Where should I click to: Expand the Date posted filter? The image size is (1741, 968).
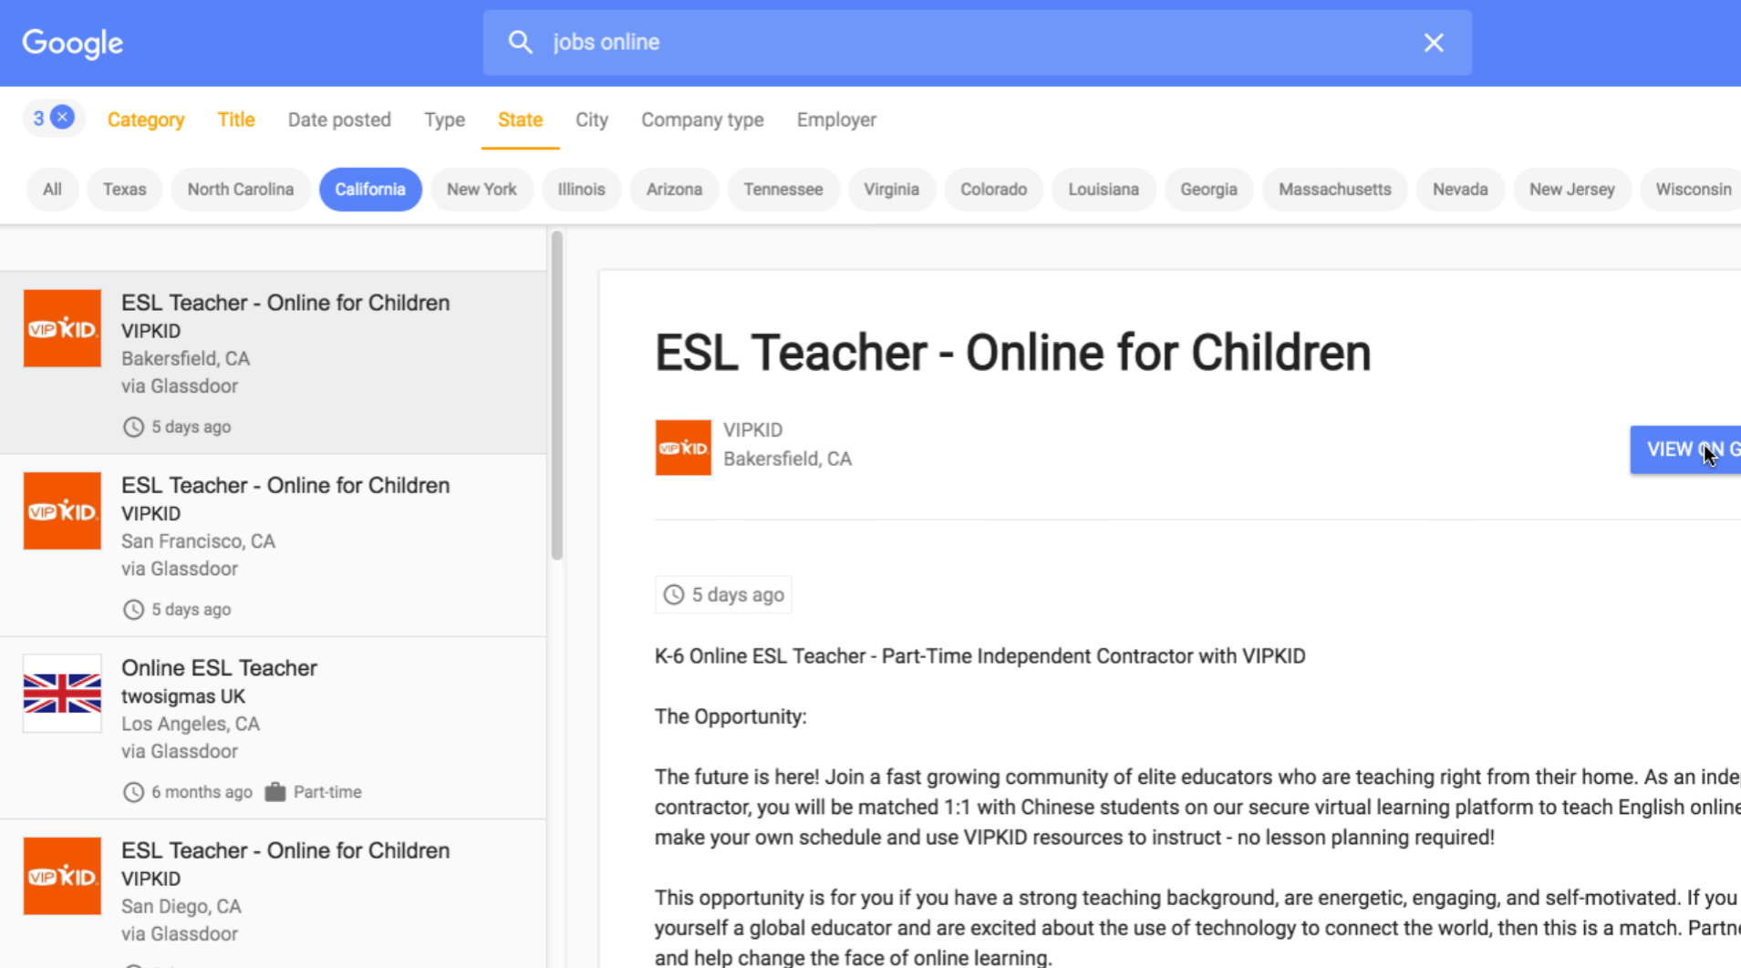[339, 119]
